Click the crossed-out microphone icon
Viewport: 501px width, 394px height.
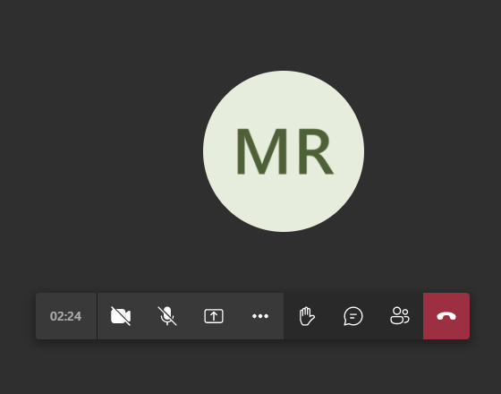[x=167, y=316]
